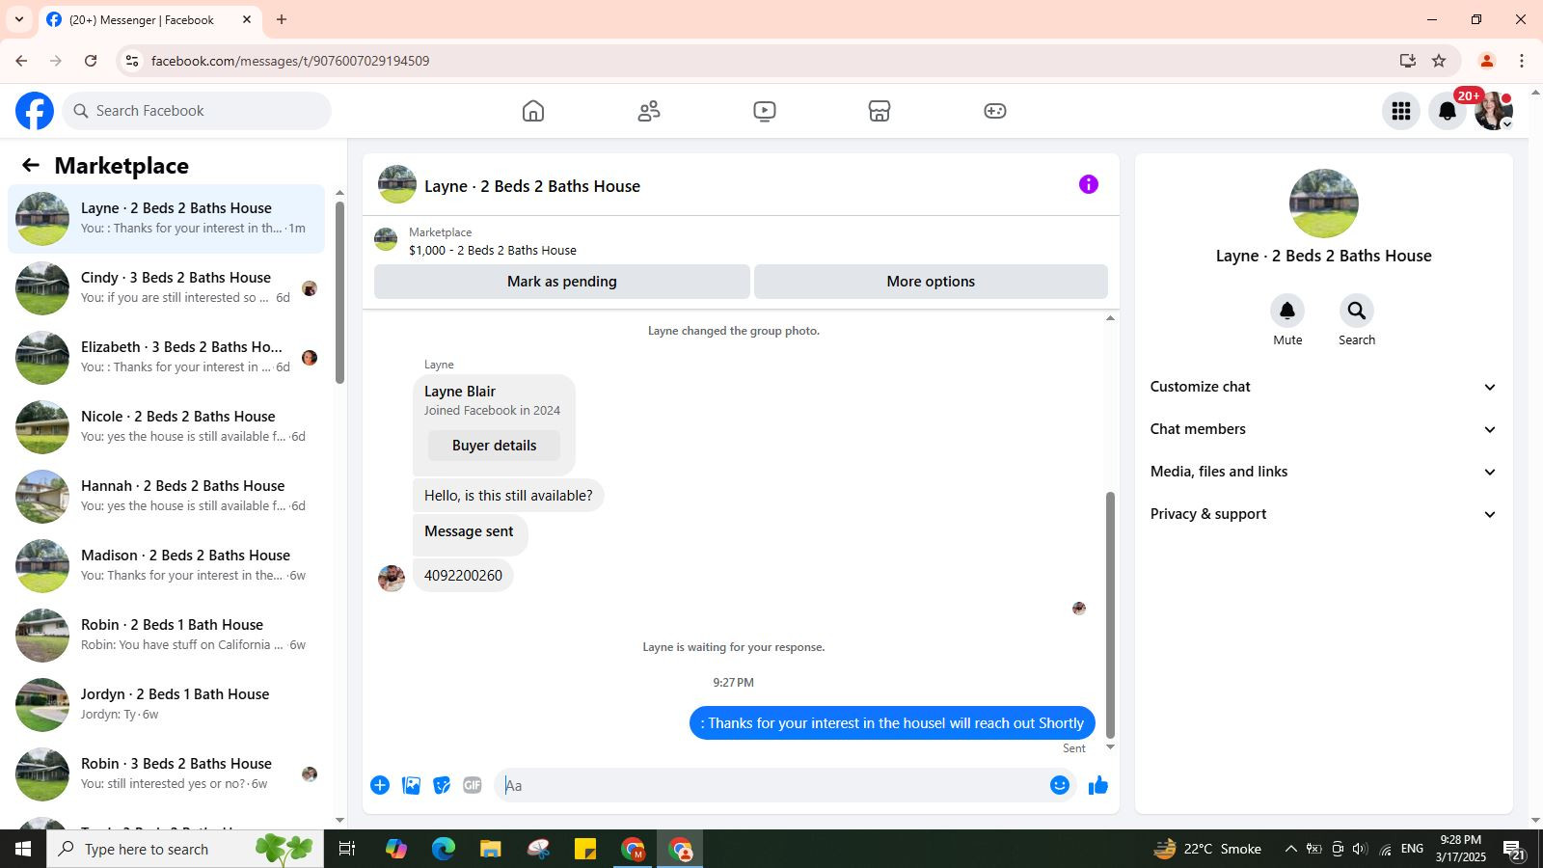Expand the Privacy & support section
This screenshot has width=1543, height=868.
point(1323,514)
